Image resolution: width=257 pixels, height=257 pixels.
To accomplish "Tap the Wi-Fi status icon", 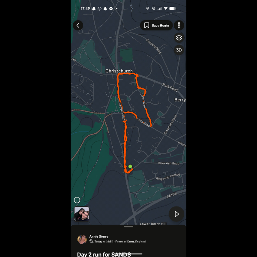I will tap(166, 9).
